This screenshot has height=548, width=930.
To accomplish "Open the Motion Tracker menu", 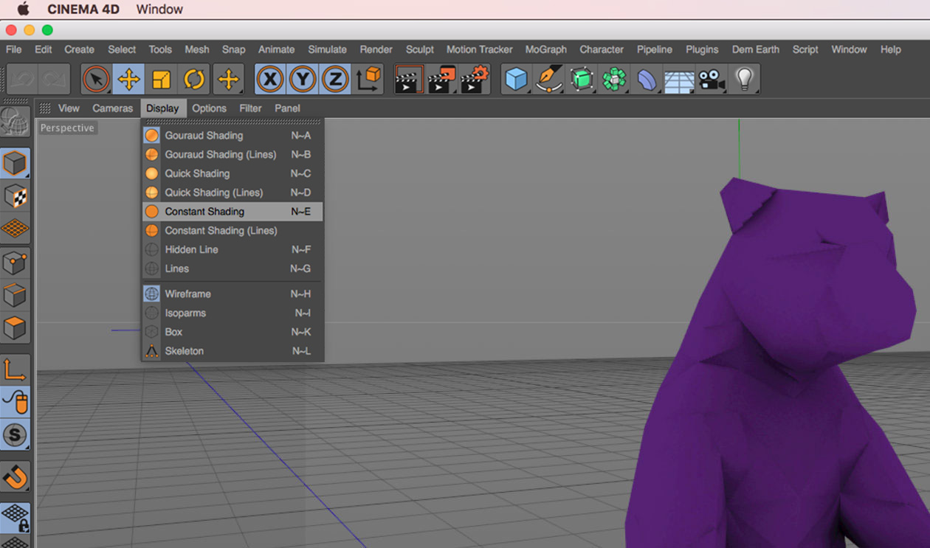I will pos(480,49).
